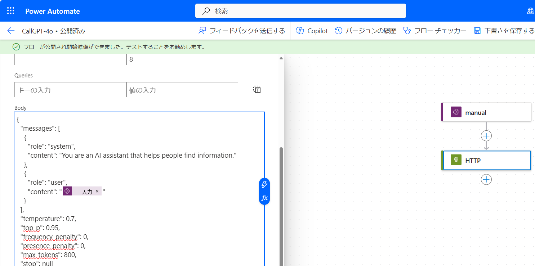Click the HTTP action's globe icon
This screenshot has height=266, width=535.
click(x=456, y=160)
